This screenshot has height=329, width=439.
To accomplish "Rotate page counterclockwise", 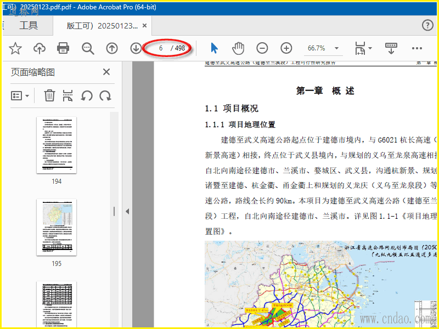I will (x=86, y=95).
